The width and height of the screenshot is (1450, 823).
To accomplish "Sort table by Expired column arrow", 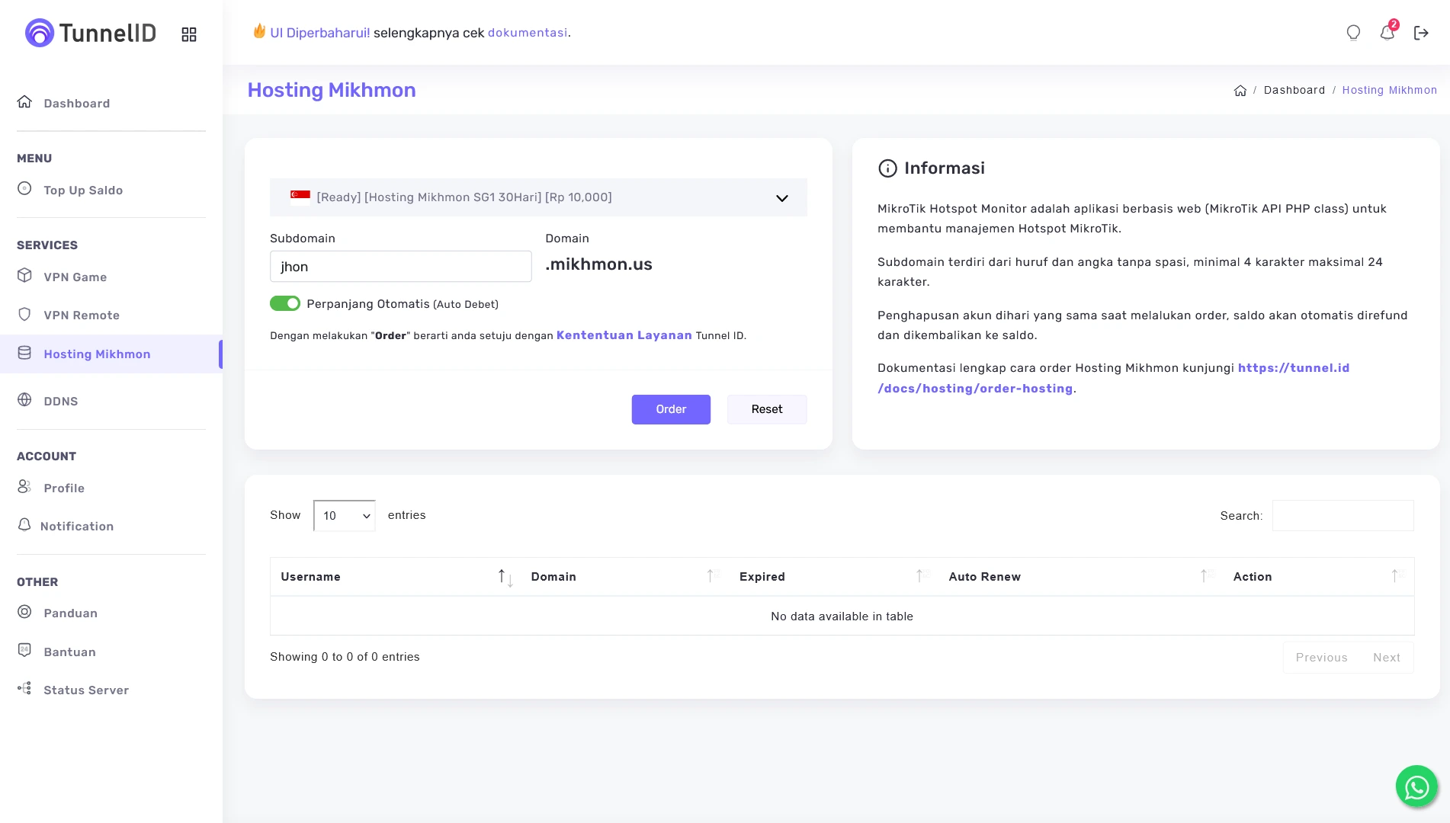I will [921, 576].
